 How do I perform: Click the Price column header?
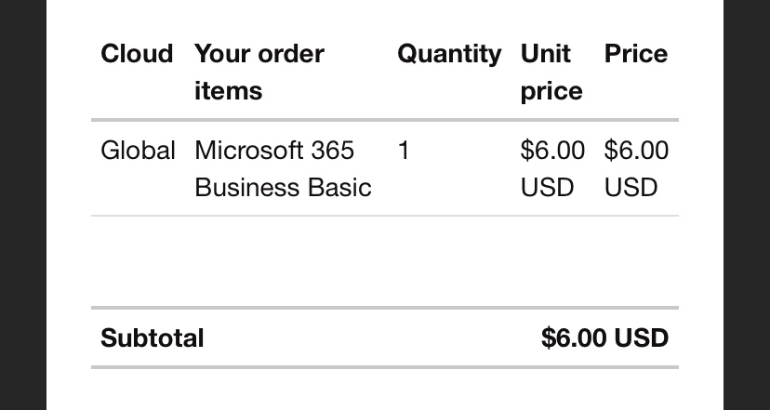pos(636,54)
